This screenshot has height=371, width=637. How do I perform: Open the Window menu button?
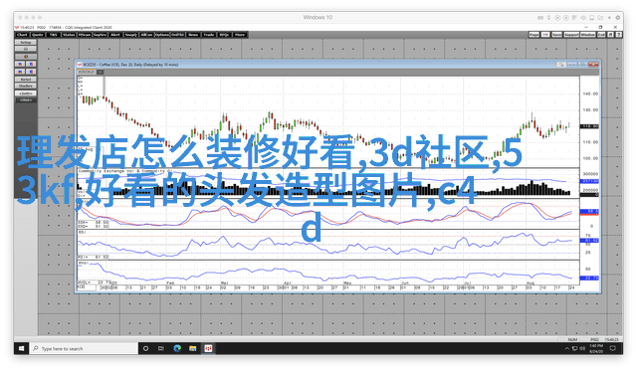click(588, 35)
